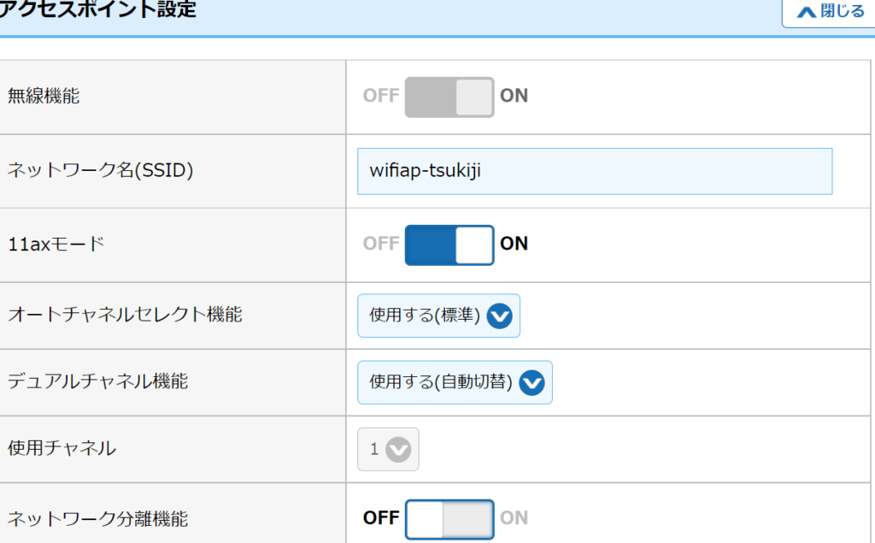Open the オートチャネルセレクト機能 dropdown

click(438, 316)
